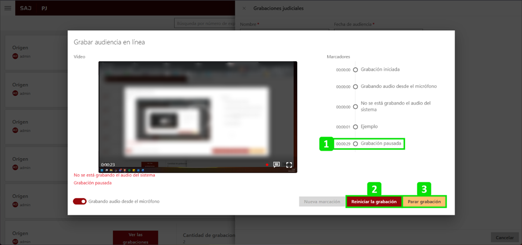Image resolution: width=522 pixels, height=245 pixels.
Task: Click 'Reiniciar la grabación' button
Action: [374, 202]
